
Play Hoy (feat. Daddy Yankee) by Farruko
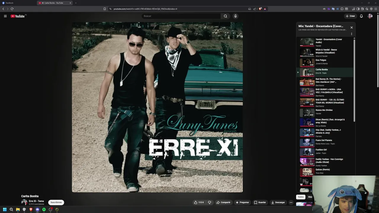[x=325, y=133]
